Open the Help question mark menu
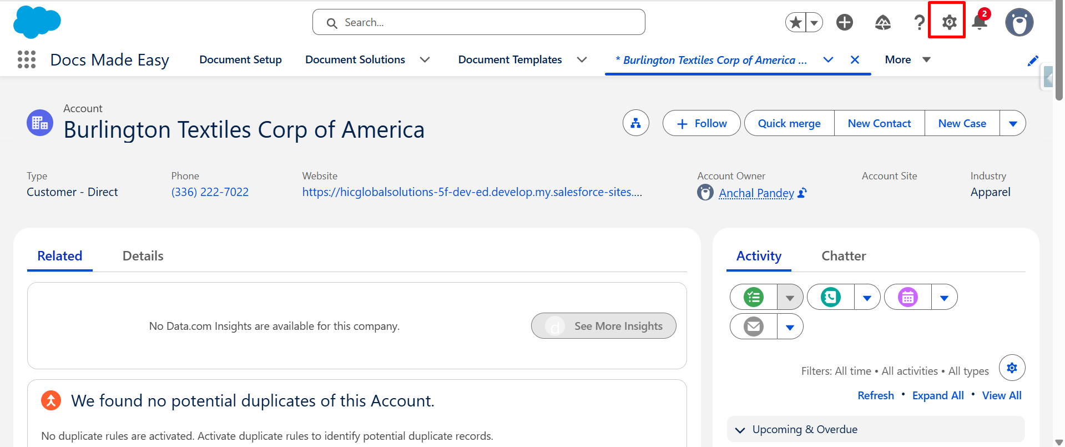 [x=919, y=22]
